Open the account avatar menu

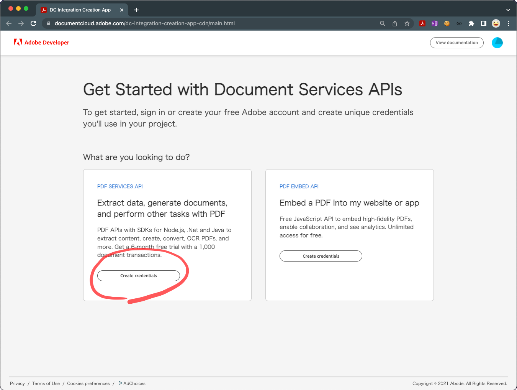click(x=497, y=43)
